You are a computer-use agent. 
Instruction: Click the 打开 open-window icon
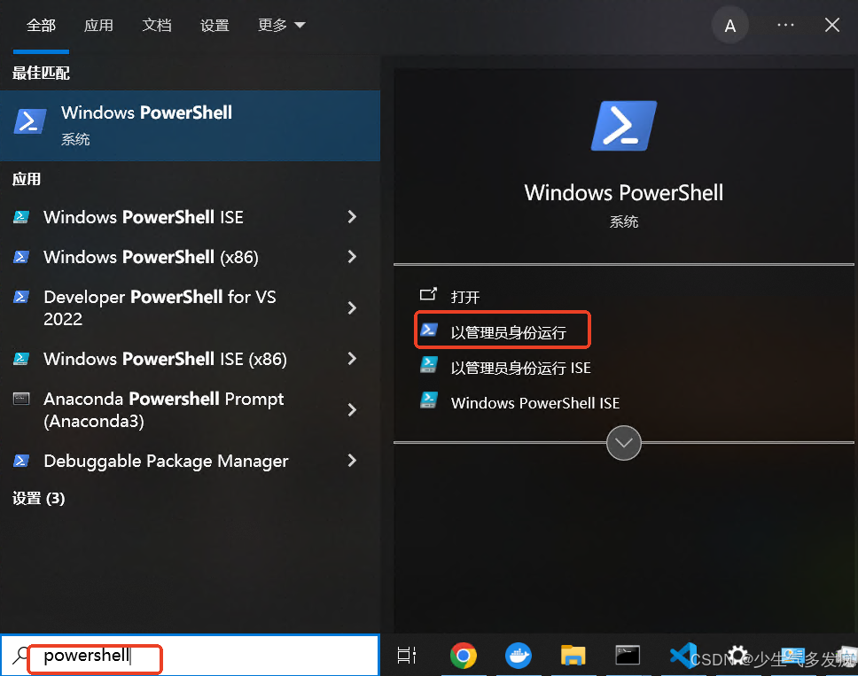point(428,294)
